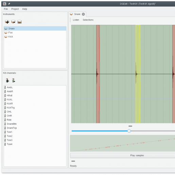The height and width of the screenshot is (175, 175).
Task: Click the blue waveform slider handle
Action: pos(129,131)
